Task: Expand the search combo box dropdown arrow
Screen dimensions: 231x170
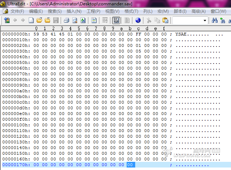Action: (x=205, y=21)
